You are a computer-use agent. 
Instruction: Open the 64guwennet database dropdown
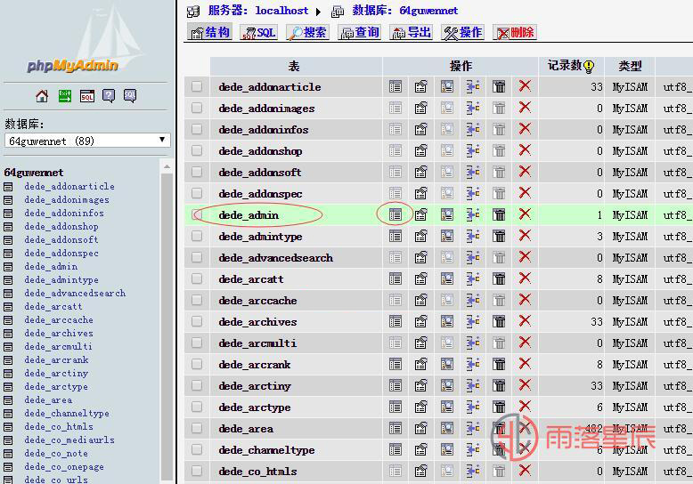click(x=87, y=141)
